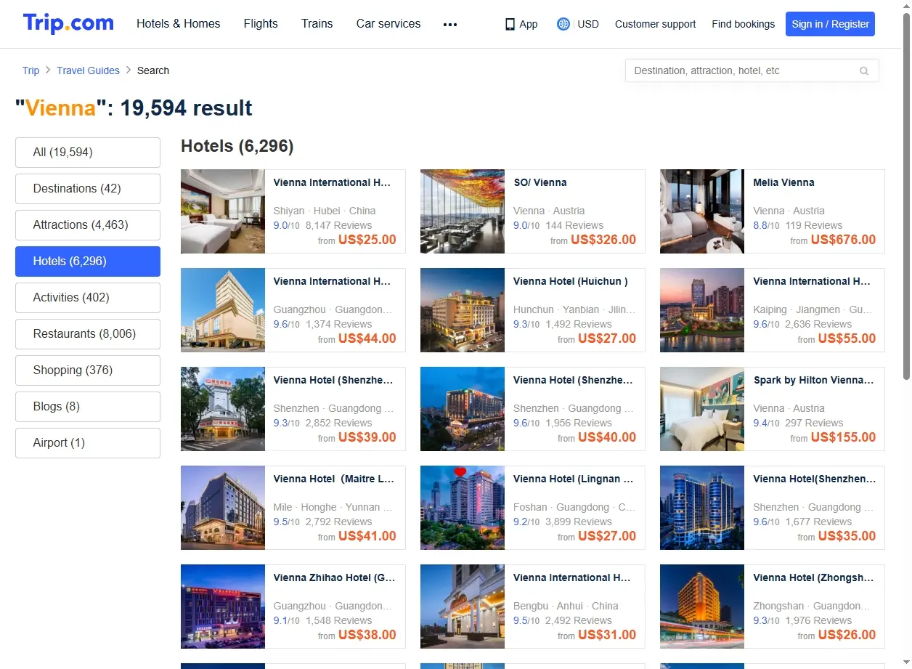Click Sign in / Register button
This screenshot has width=912, height=669.
(830, 24)
